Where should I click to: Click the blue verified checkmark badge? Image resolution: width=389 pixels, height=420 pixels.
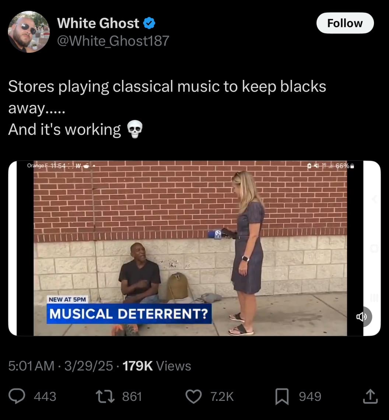tap(149, 23)
